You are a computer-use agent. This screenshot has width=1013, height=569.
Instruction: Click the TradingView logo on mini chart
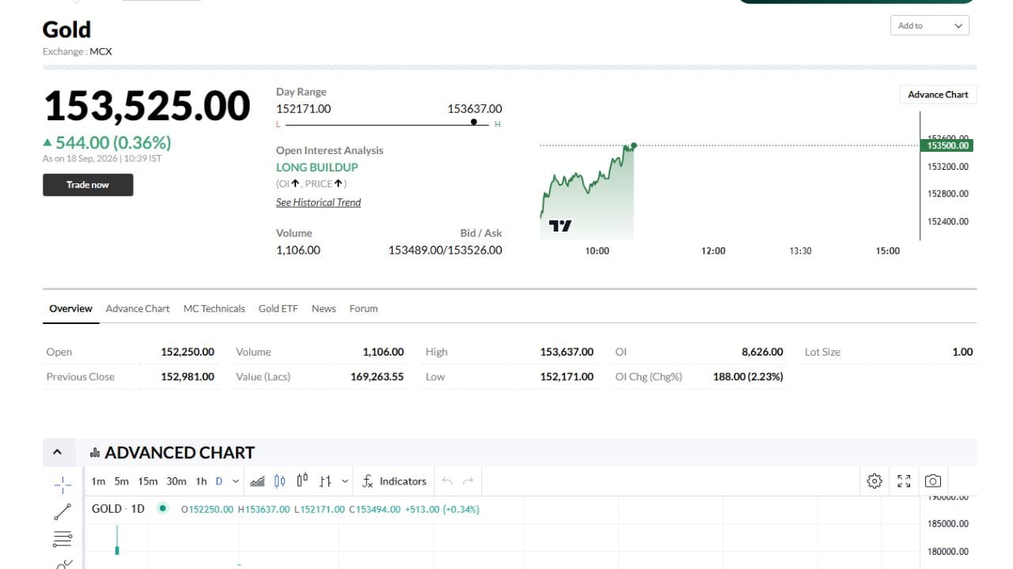[x=560, y=226]
